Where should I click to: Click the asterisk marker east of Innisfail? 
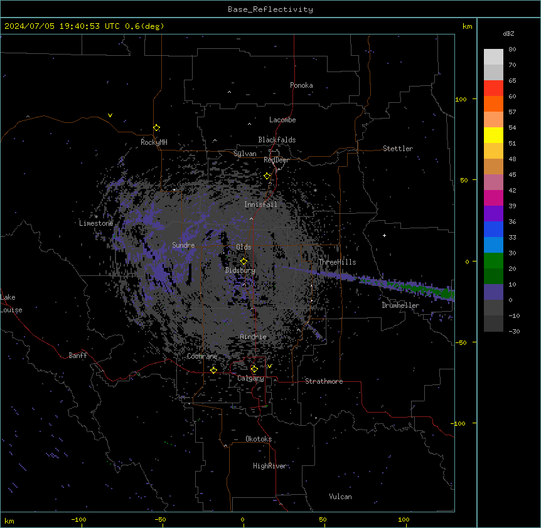[x=315, y=190]
